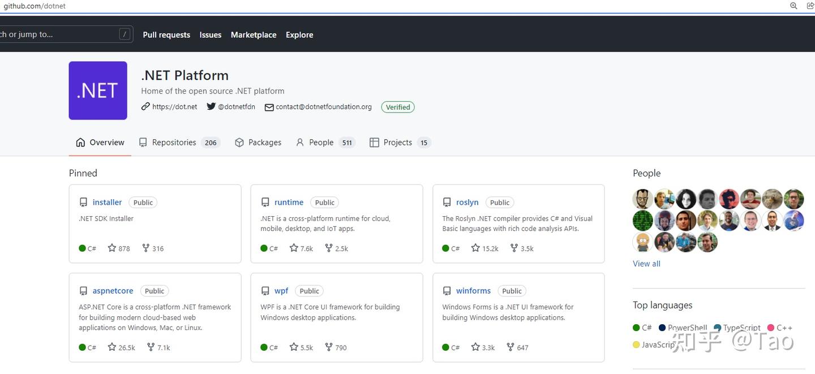The height and width of the screenshot is (374, 815).
Task: Switch to the Repositories tab
Action: pyautogui.click(x=179, y=143)
